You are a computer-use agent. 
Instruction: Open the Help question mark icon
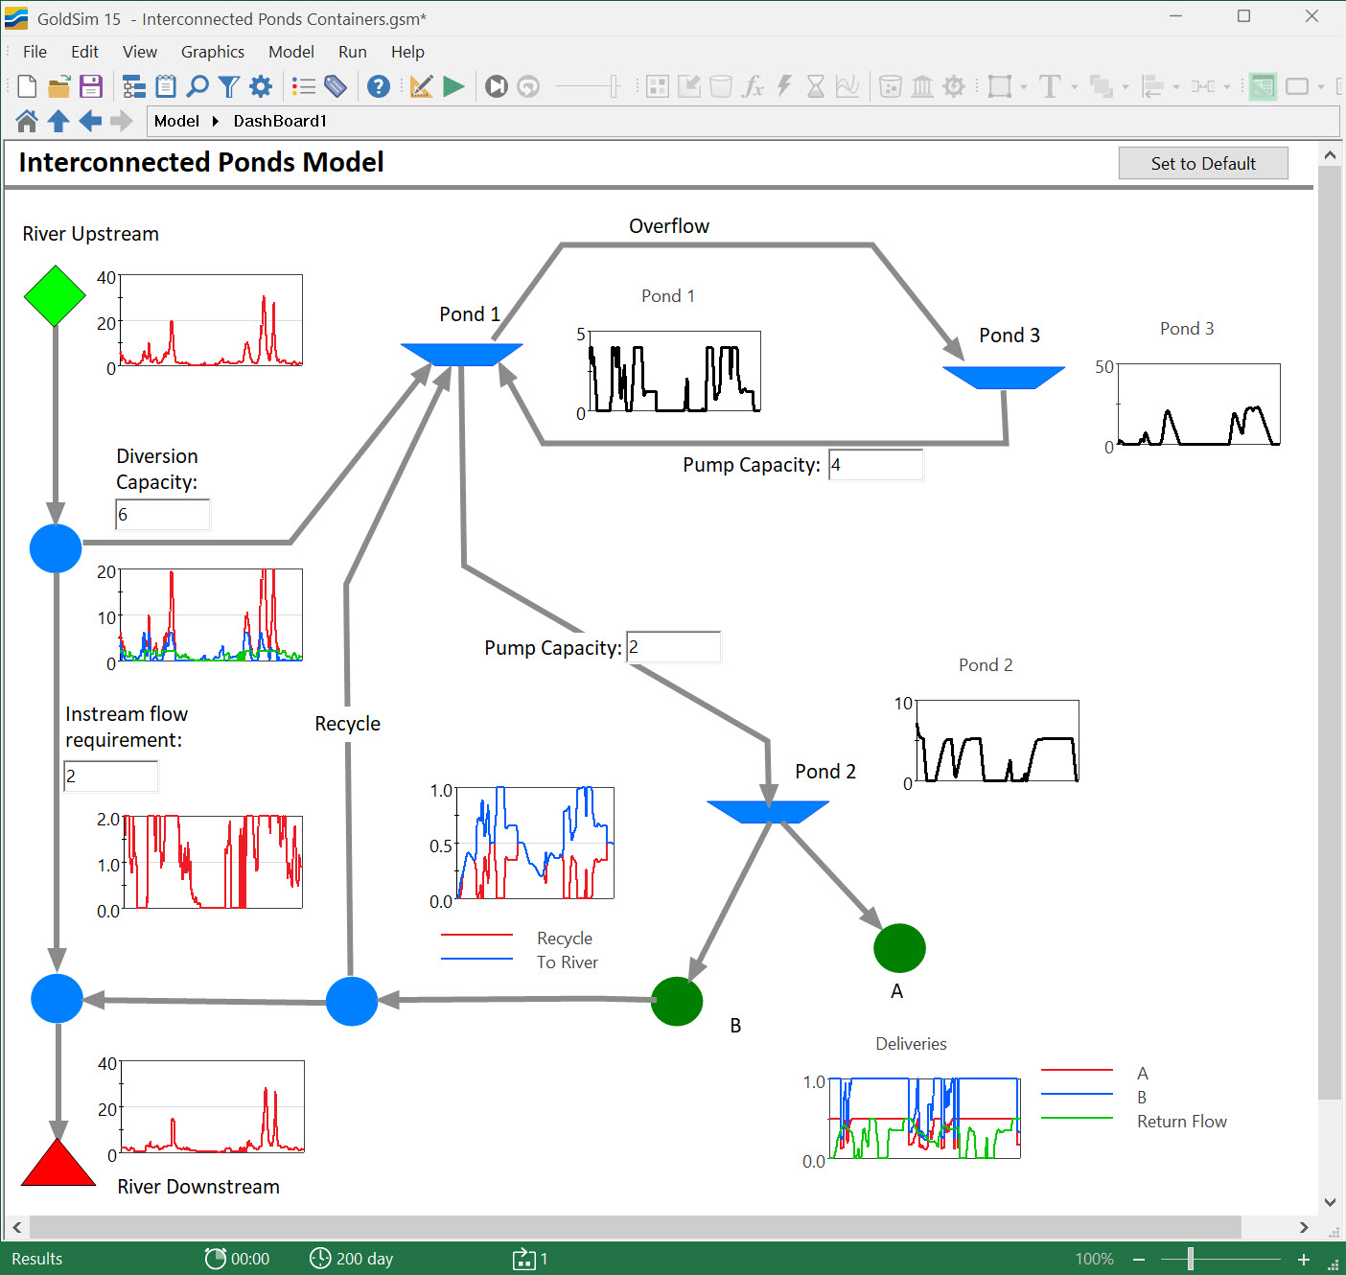(379, 86)
